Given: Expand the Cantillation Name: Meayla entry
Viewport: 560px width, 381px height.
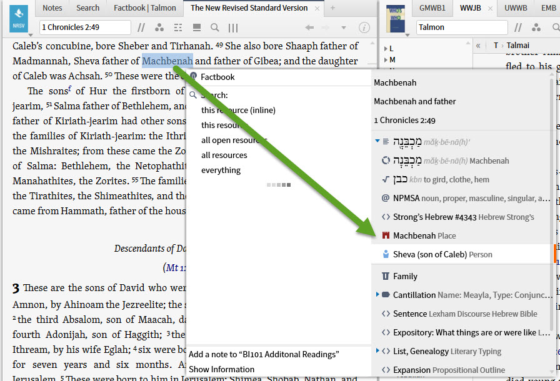Looking at the screenshot, I should (x=377, y=295).
